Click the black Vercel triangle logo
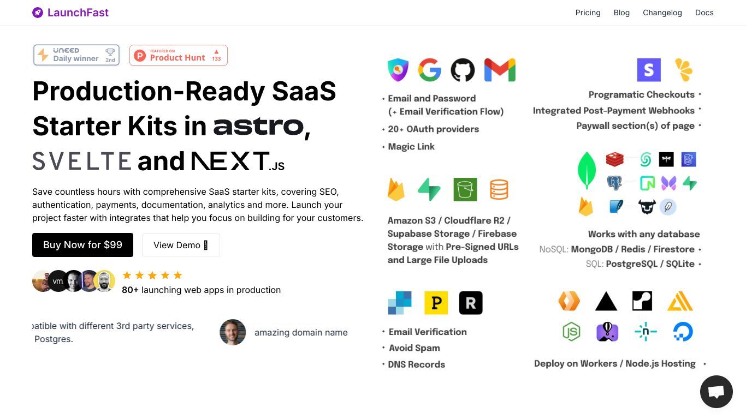Viewport: 746px width, 419px height. pos(606,301)
